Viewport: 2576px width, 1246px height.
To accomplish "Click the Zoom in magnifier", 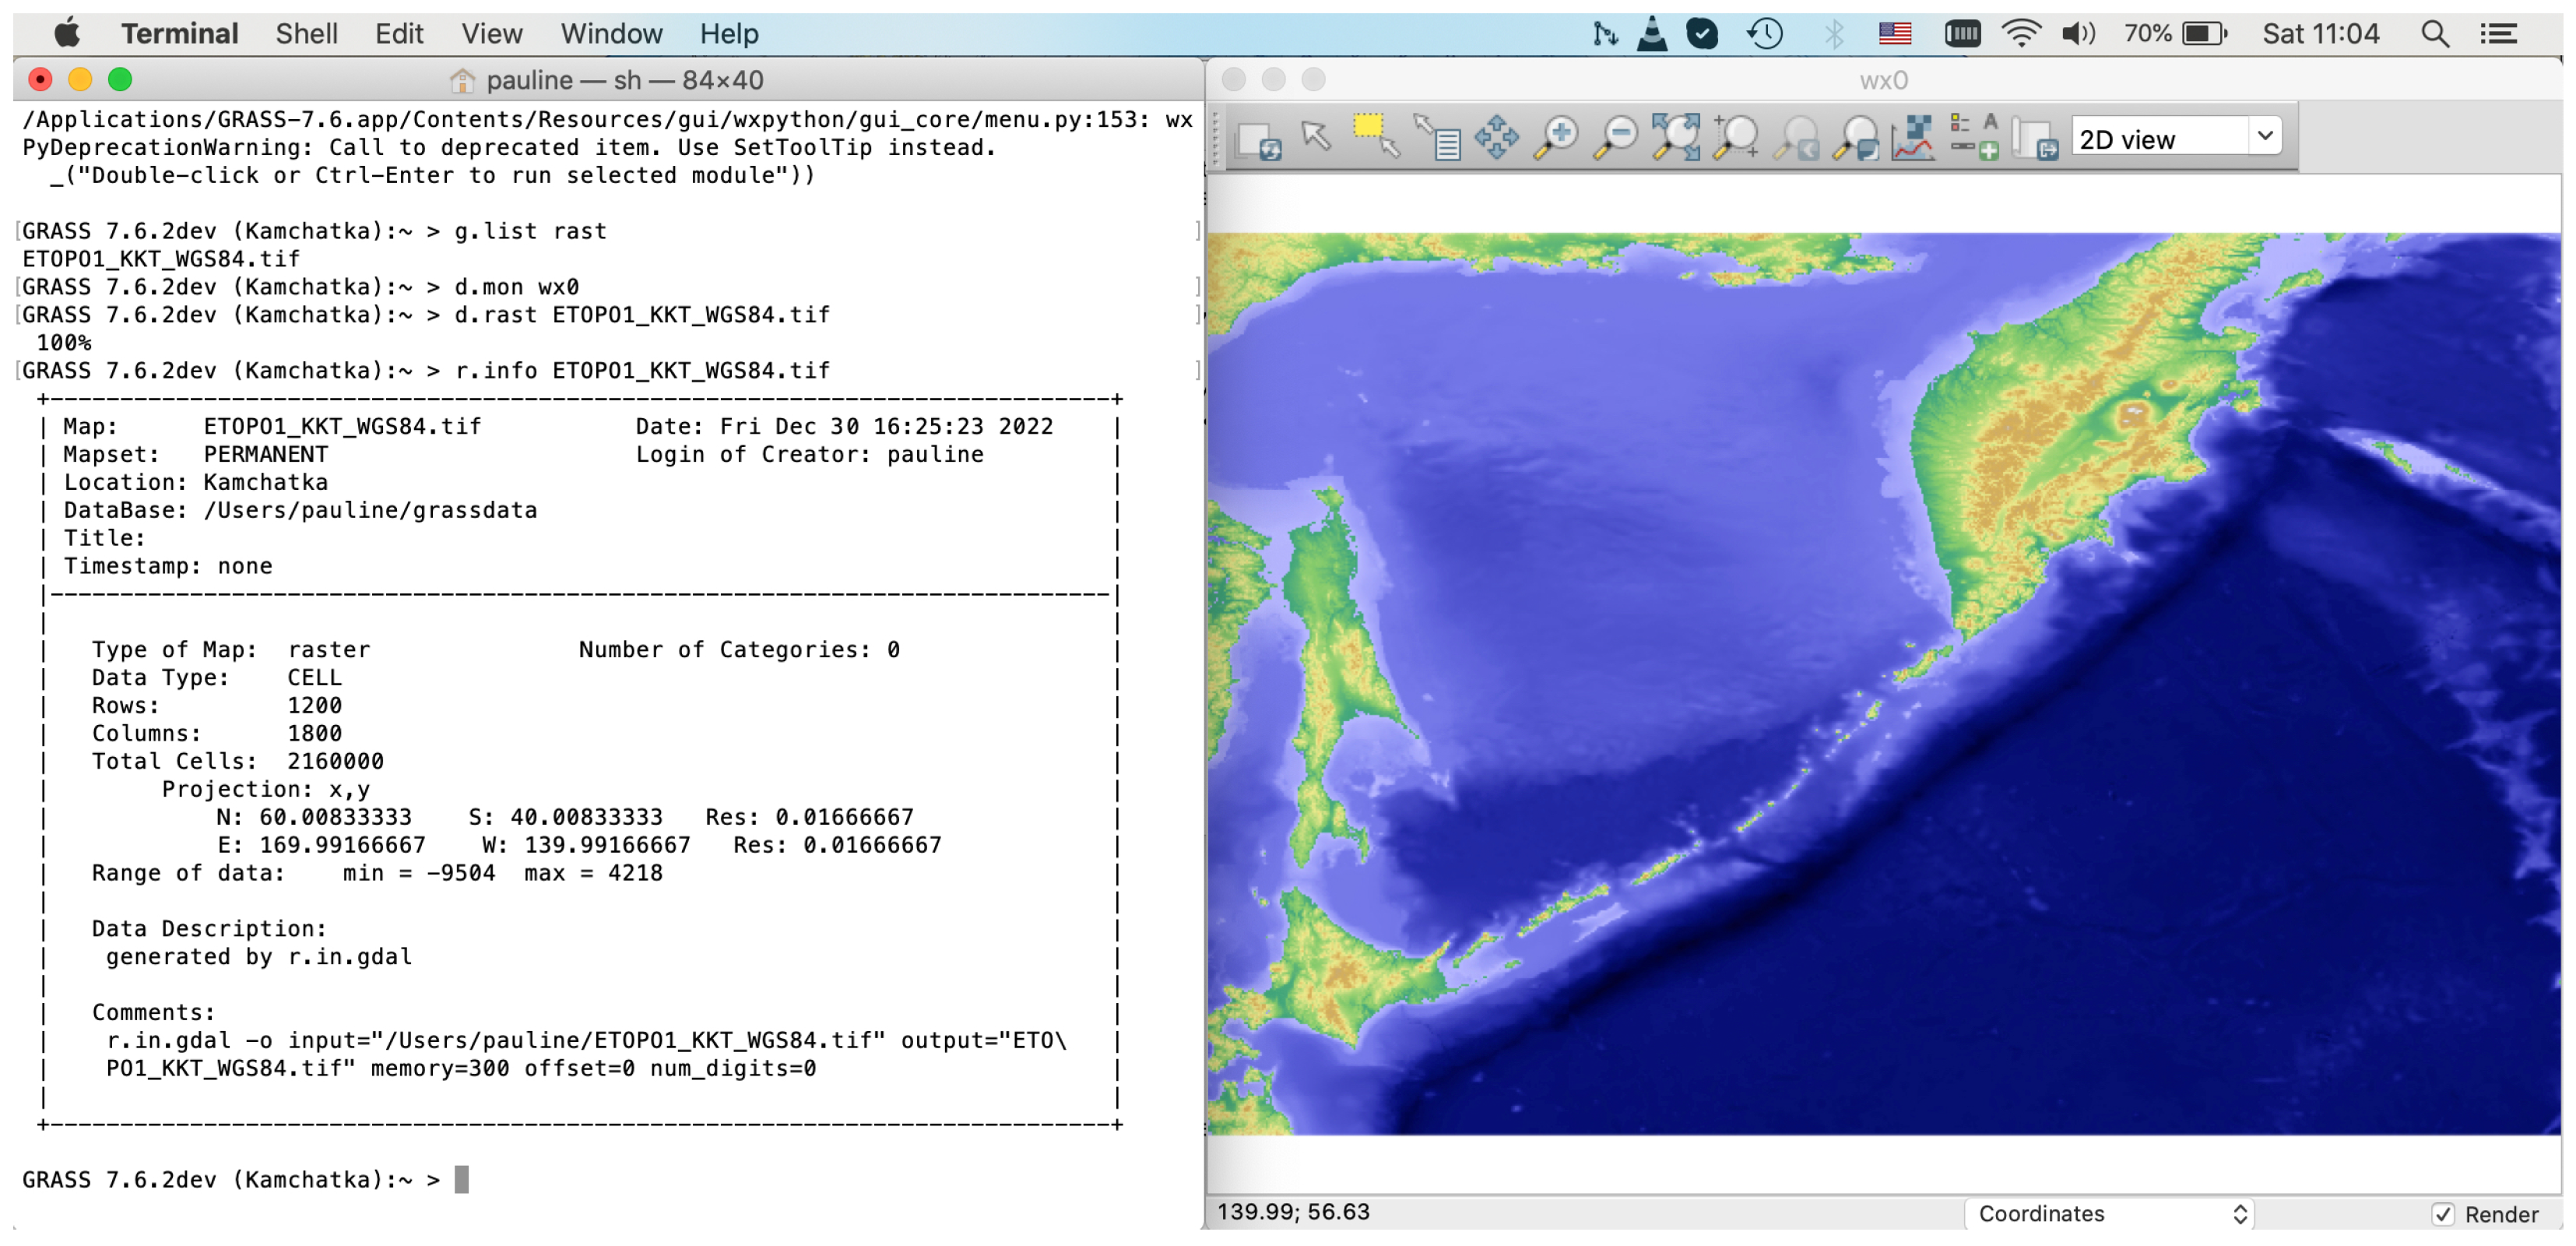I will click(x=1557, y=137).
